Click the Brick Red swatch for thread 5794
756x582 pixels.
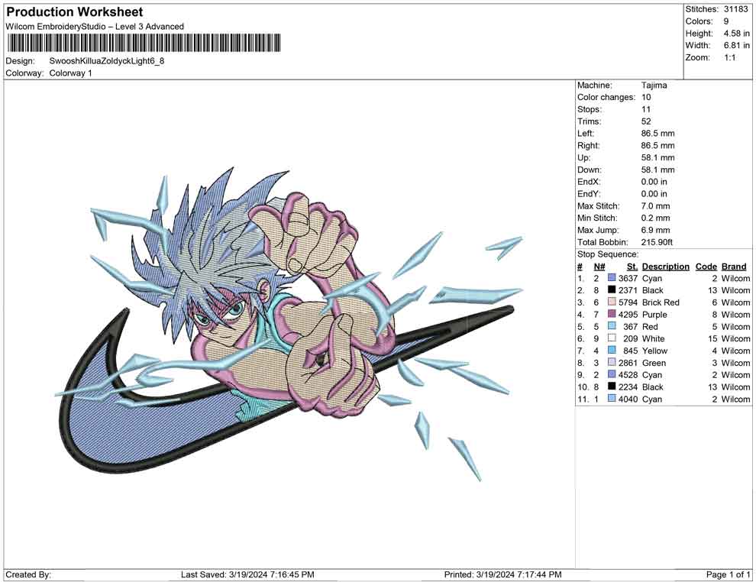point(612,302)
